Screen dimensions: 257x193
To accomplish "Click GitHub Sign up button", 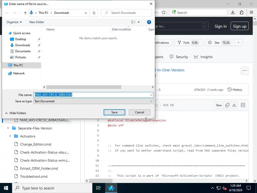I will pyautogui.click(x=240, y=26).
